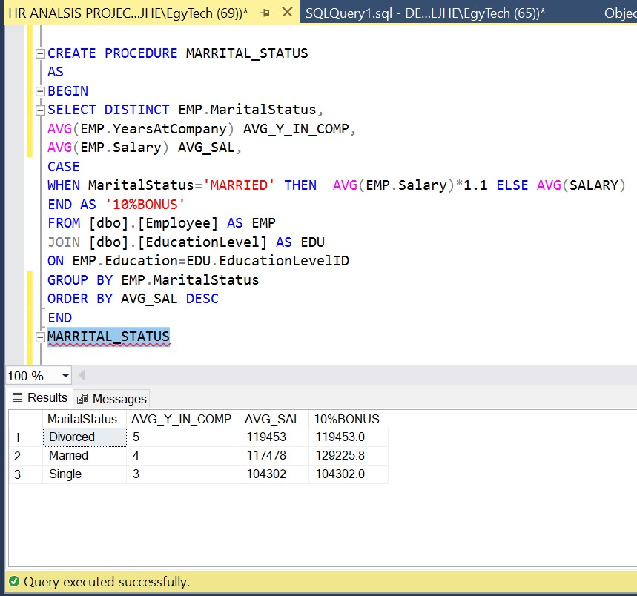
Task: Click 'Query executed successfully.' status text
Action: 107,582
